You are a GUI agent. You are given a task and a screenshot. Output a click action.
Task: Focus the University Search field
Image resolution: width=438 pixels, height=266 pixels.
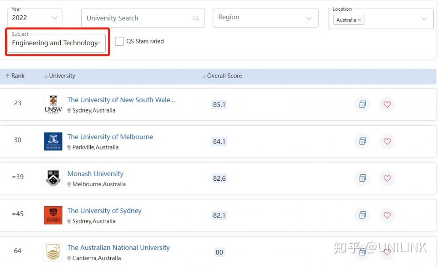[x=143, y=18]
